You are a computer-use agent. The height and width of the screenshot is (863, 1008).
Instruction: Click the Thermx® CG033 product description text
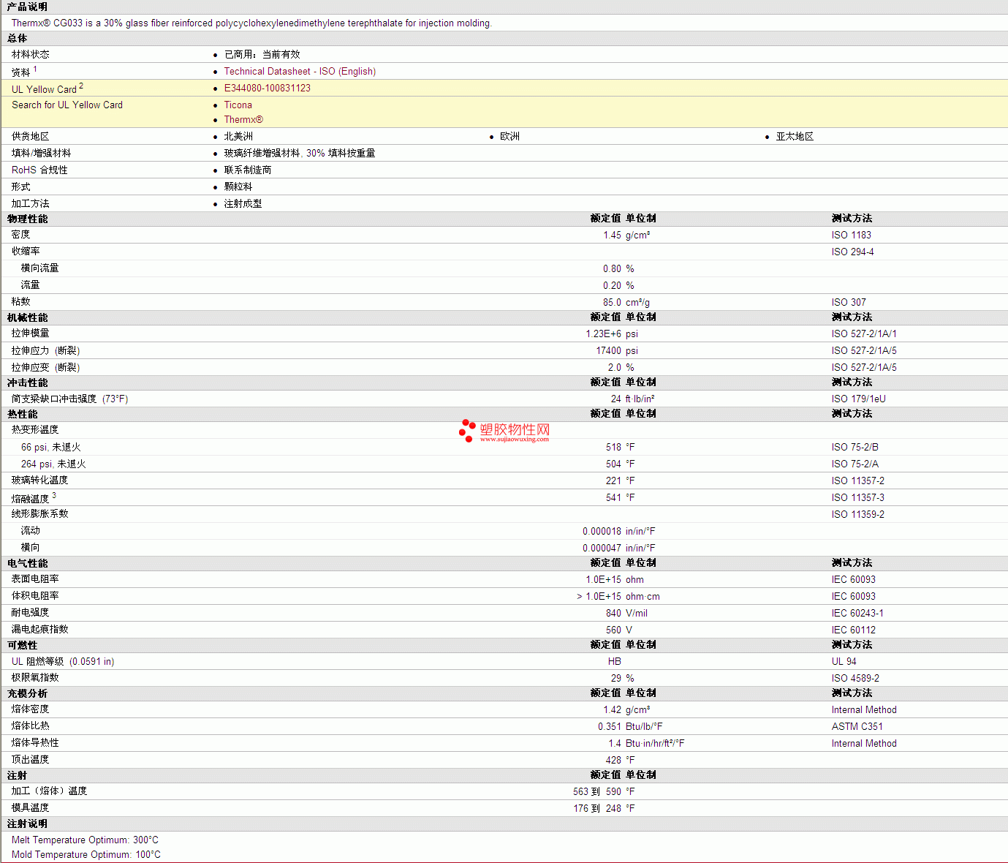pyautogui.click(x=251, y=23)
